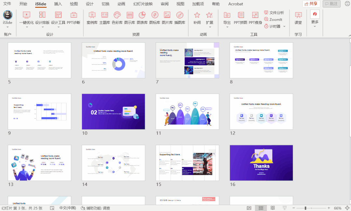Launch ZoomIt tool
The height and width of the screenshot is (211, 351).
pyautogui.click(x=273, y=20)
